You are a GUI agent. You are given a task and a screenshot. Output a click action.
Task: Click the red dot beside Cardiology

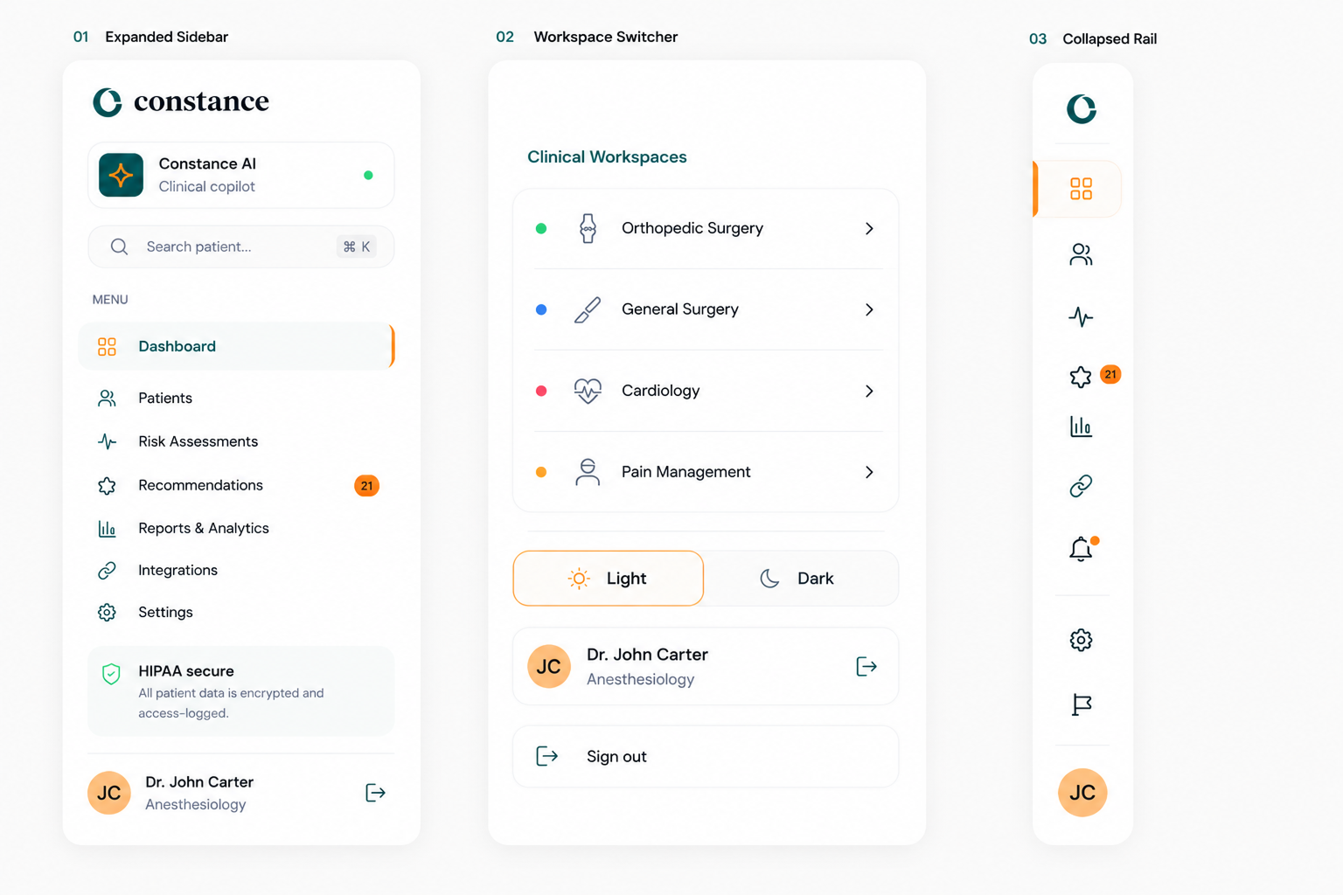(541, 391)
